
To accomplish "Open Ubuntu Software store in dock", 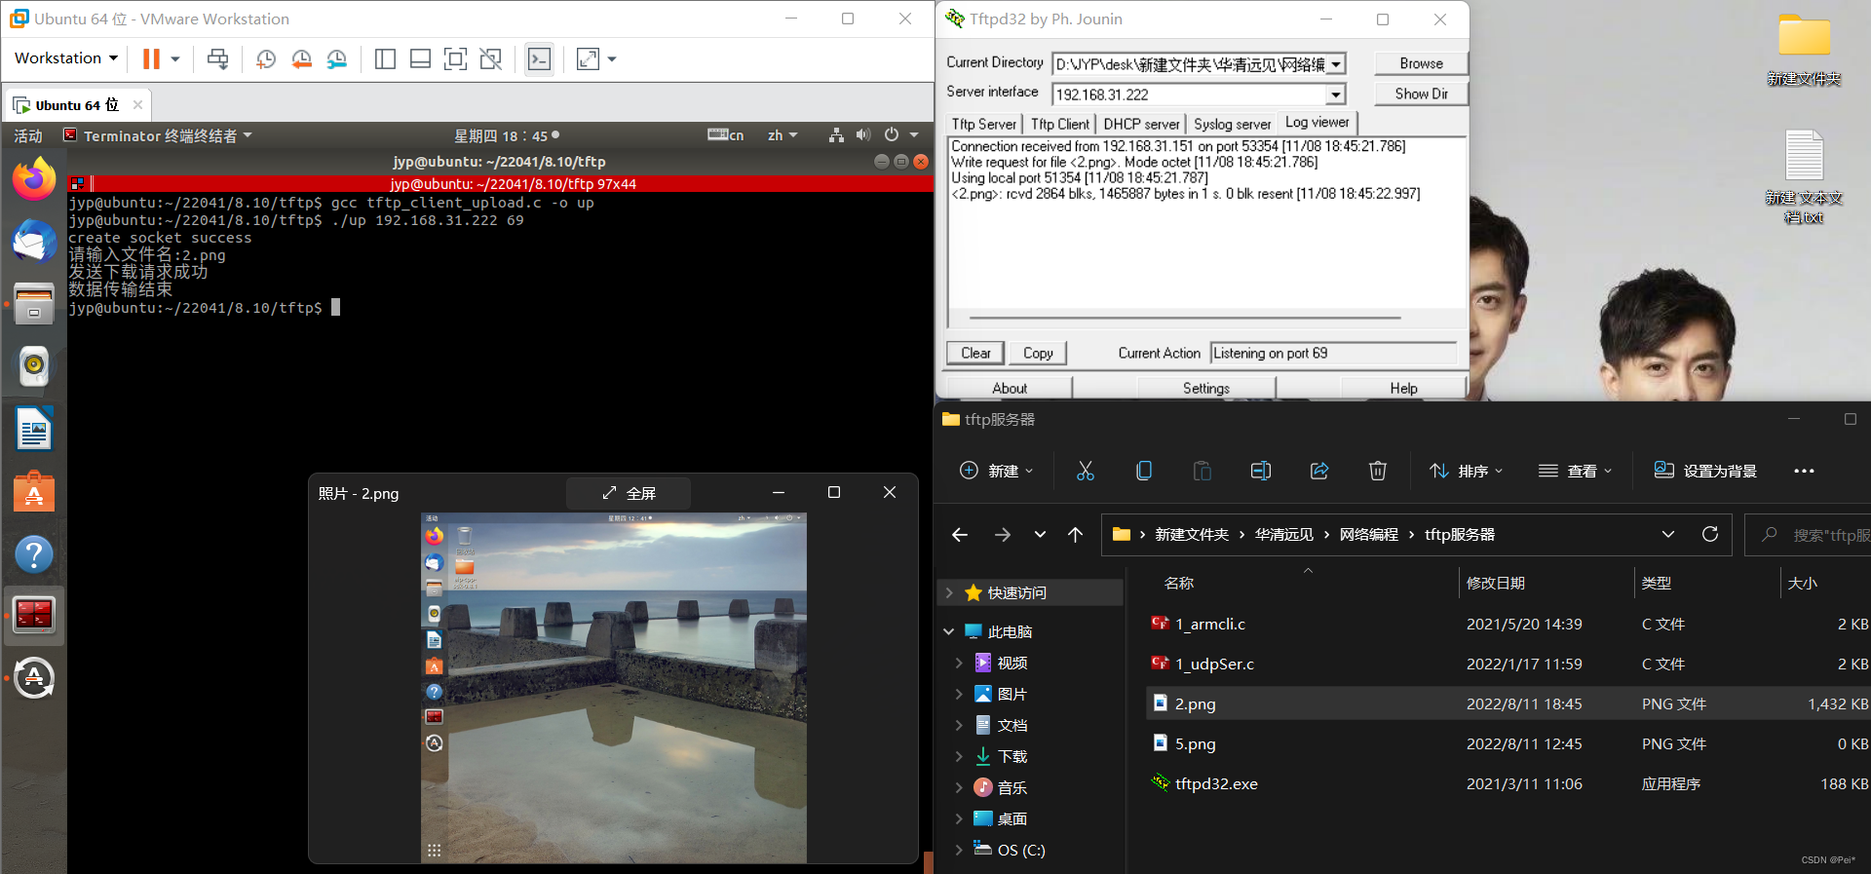I will point(34,492).
